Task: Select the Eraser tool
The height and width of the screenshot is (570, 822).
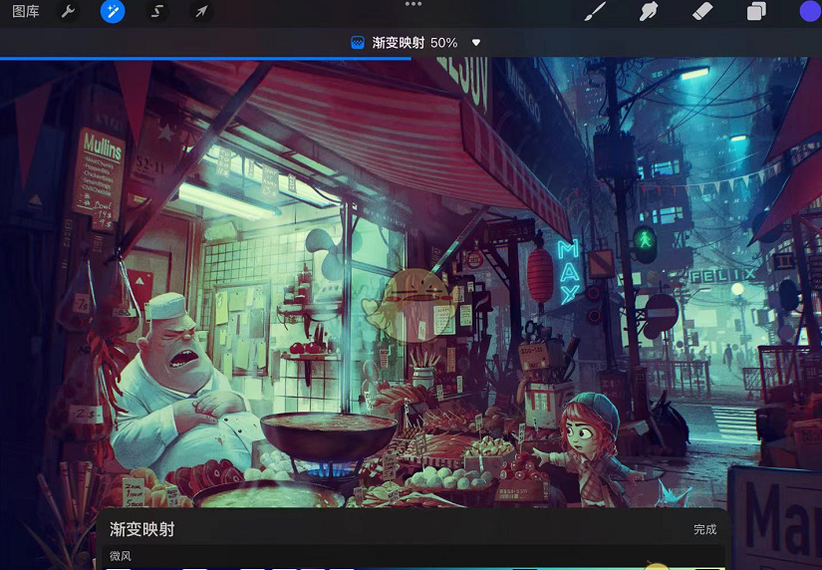Action: (702, 11)
